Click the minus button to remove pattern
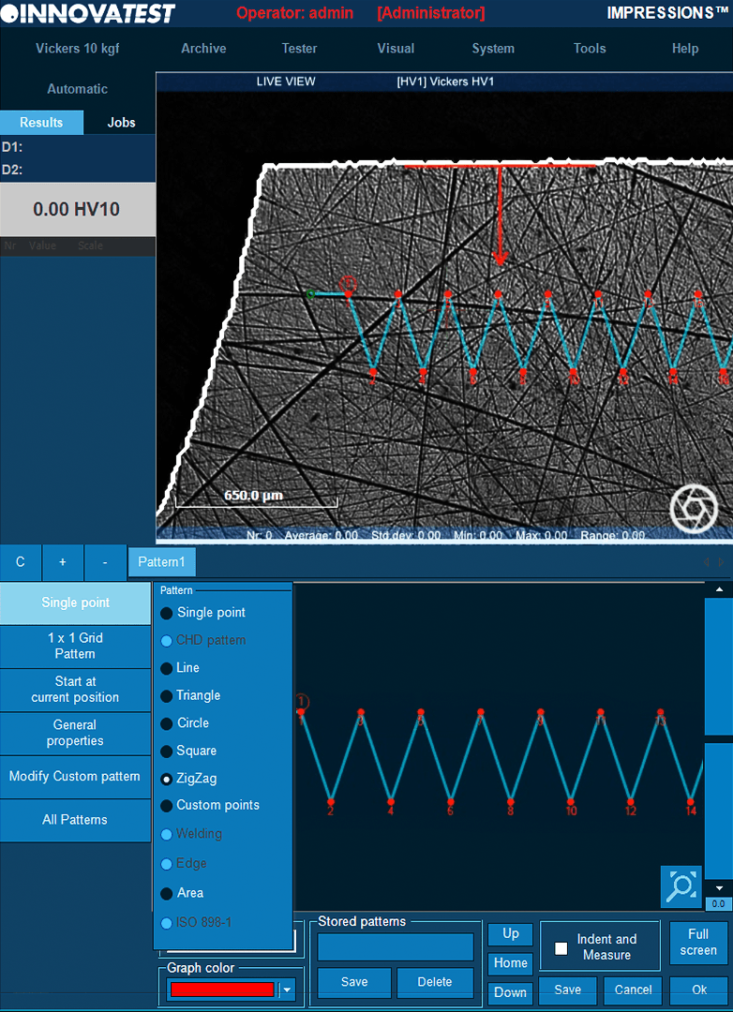 point(105,562)
